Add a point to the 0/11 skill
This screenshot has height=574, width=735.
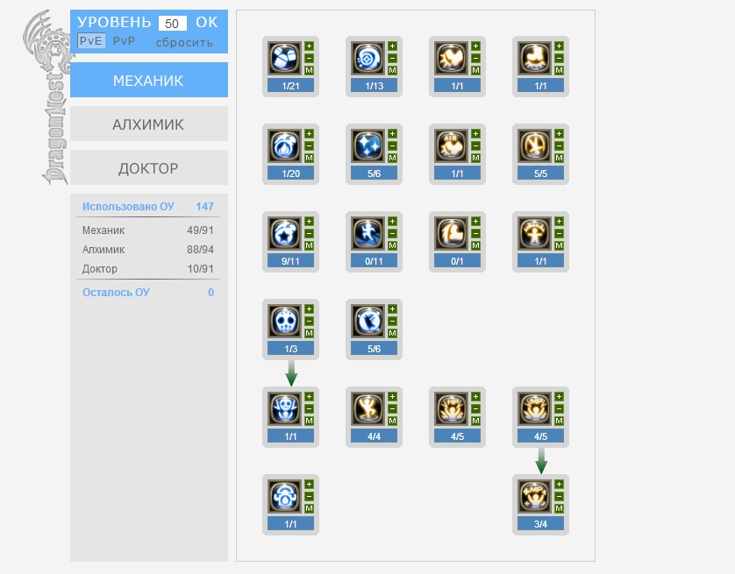(392, 221)
